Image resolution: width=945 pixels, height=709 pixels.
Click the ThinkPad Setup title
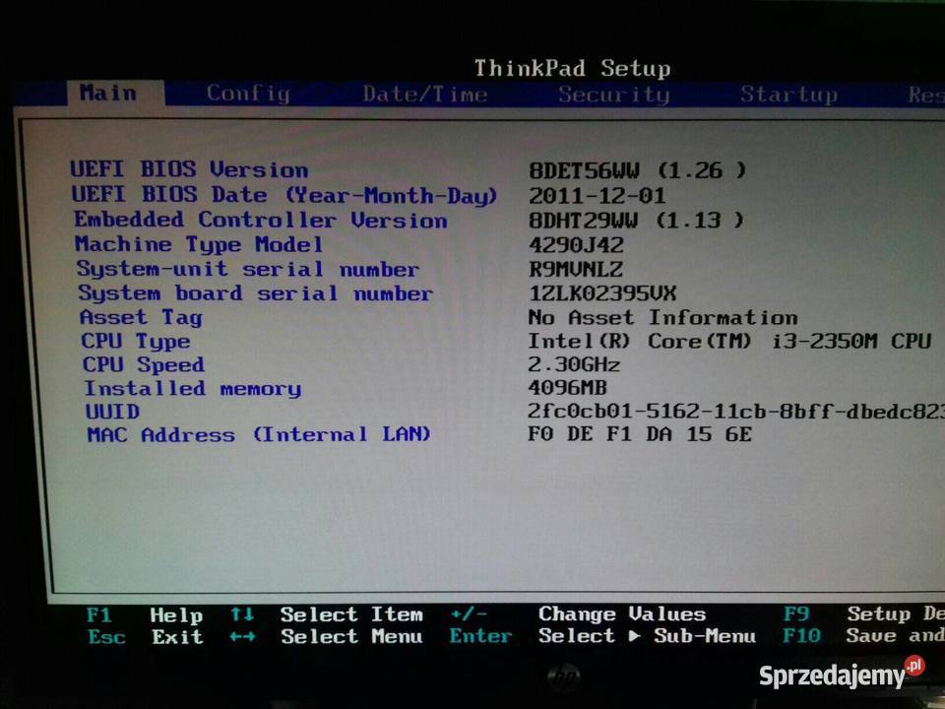573,68
